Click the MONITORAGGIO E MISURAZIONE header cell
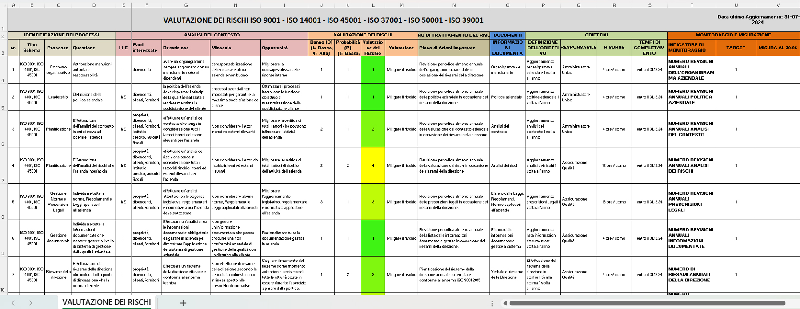 [x=733, y=35]
